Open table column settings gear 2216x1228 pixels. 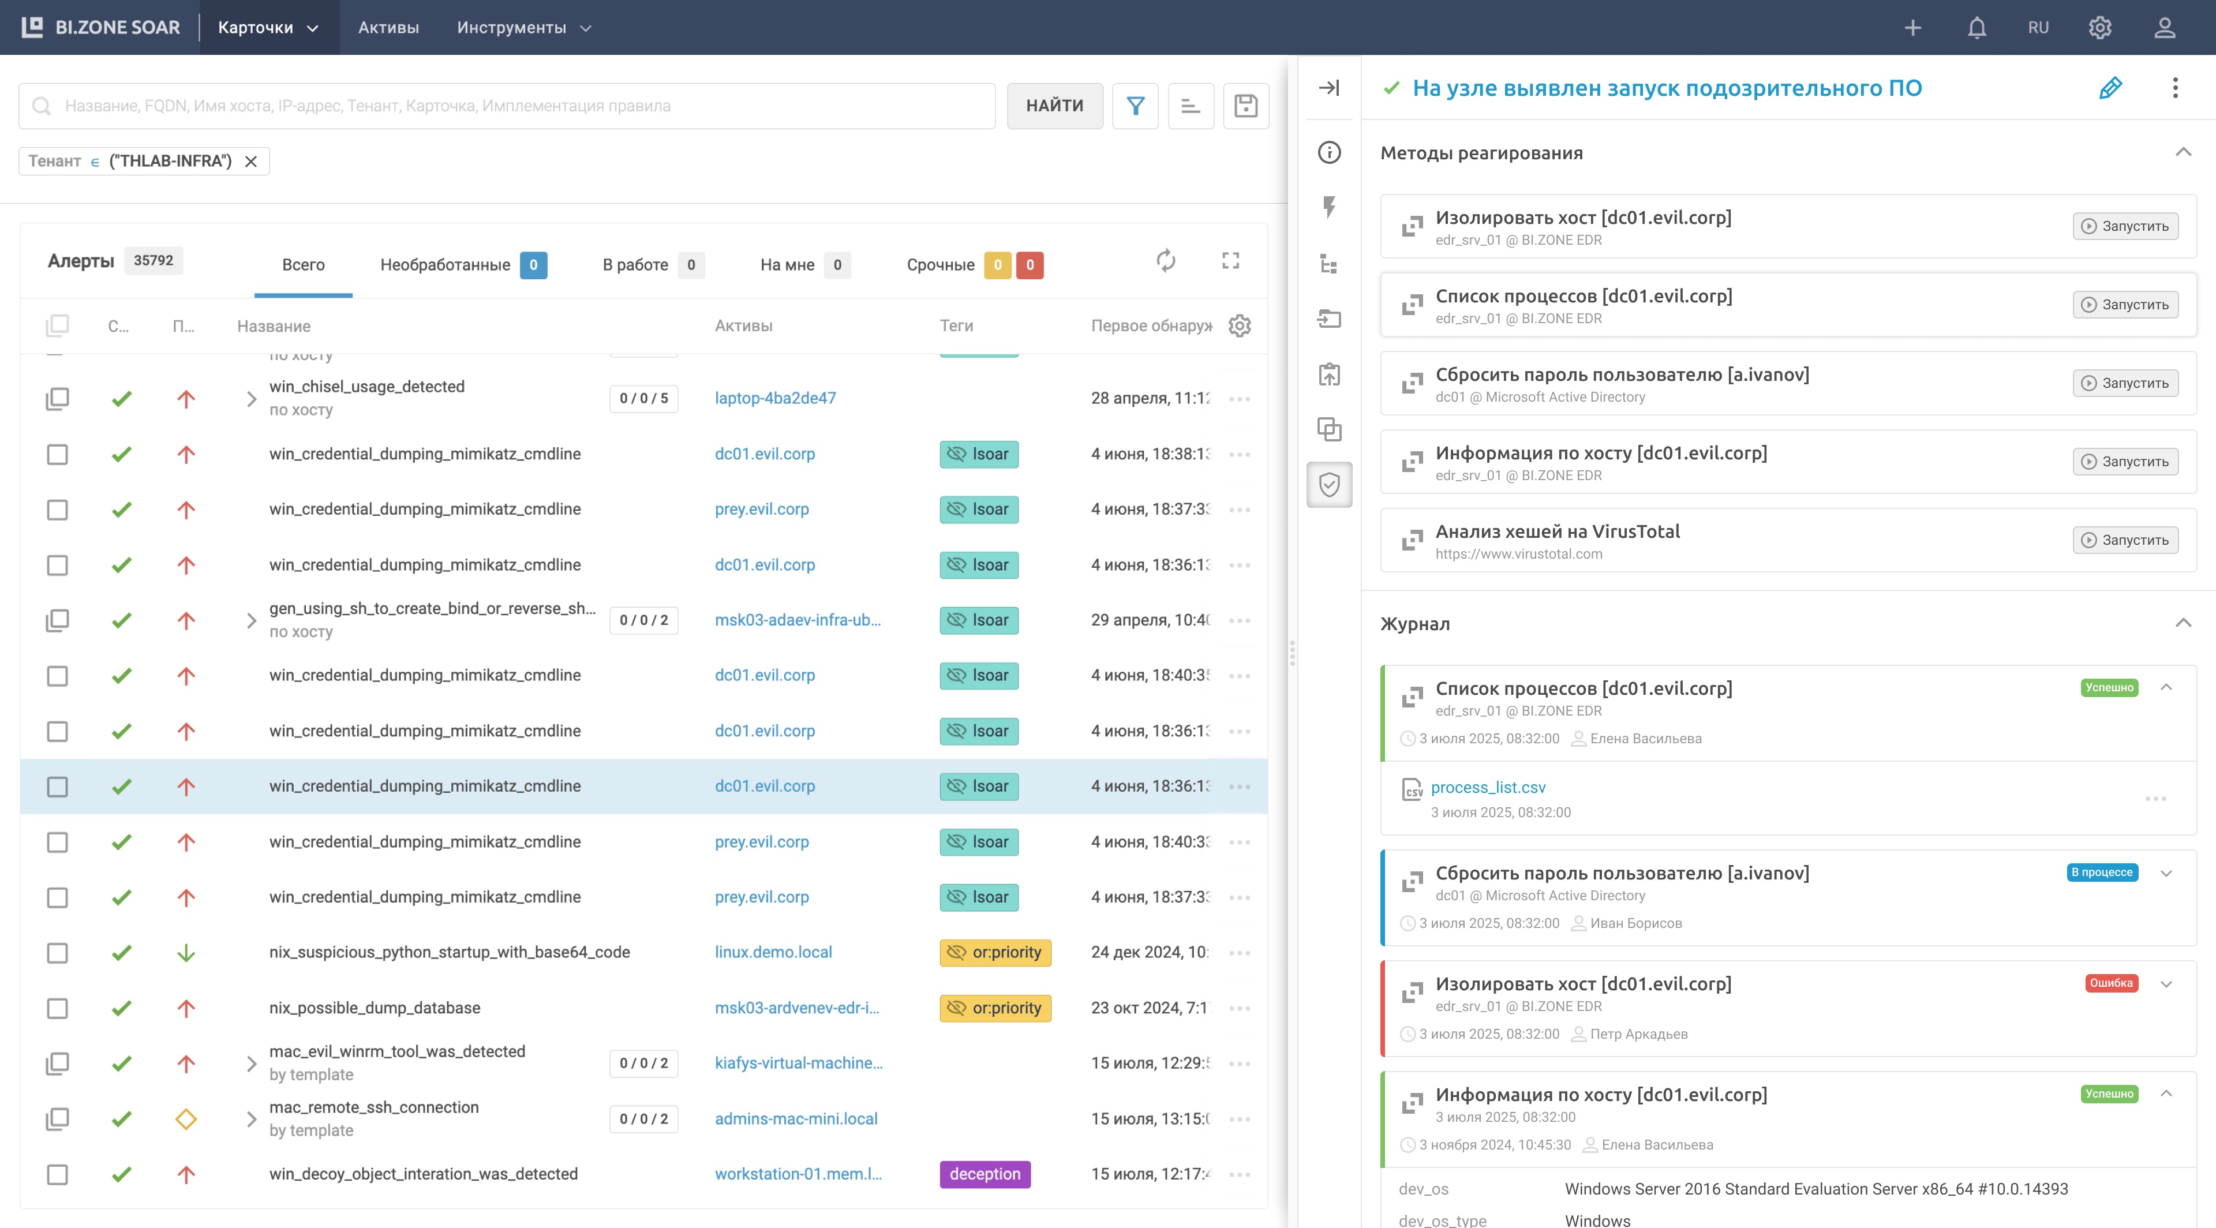pos(1240,326)
